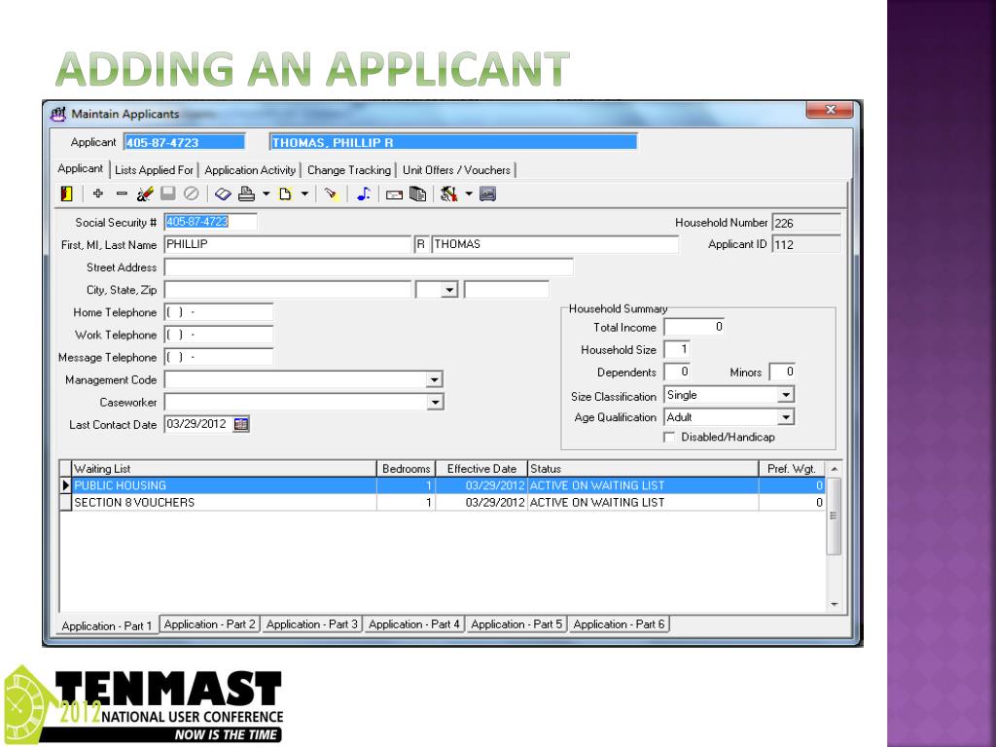The image size is (996, 747).
Task: Click the minus icon to delete applicant
Action: 122,194
